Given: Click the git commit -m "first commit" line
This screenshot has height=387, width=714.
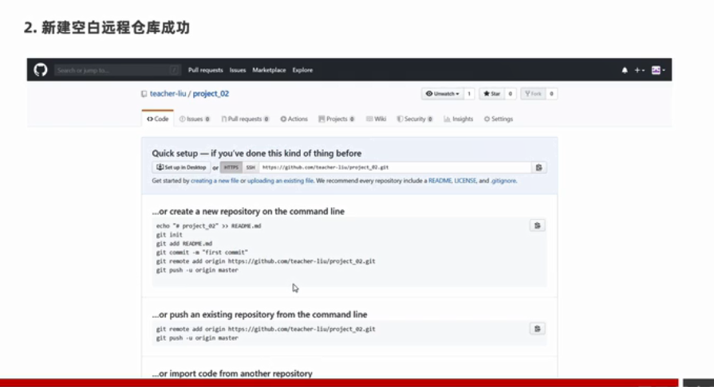Looking at the screenshot, I should pos(202,252).
